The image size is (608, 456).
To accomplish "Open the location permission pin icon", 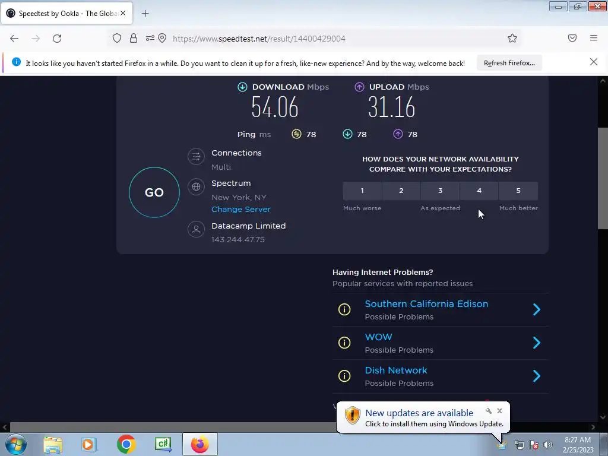I will (x=162, y=38).
